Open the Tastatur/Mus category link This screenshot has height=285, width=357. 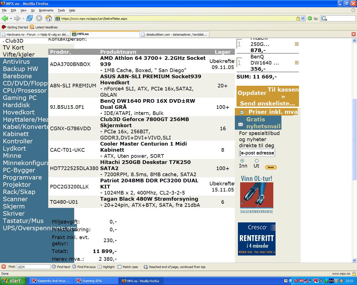(x=23, y=221)
